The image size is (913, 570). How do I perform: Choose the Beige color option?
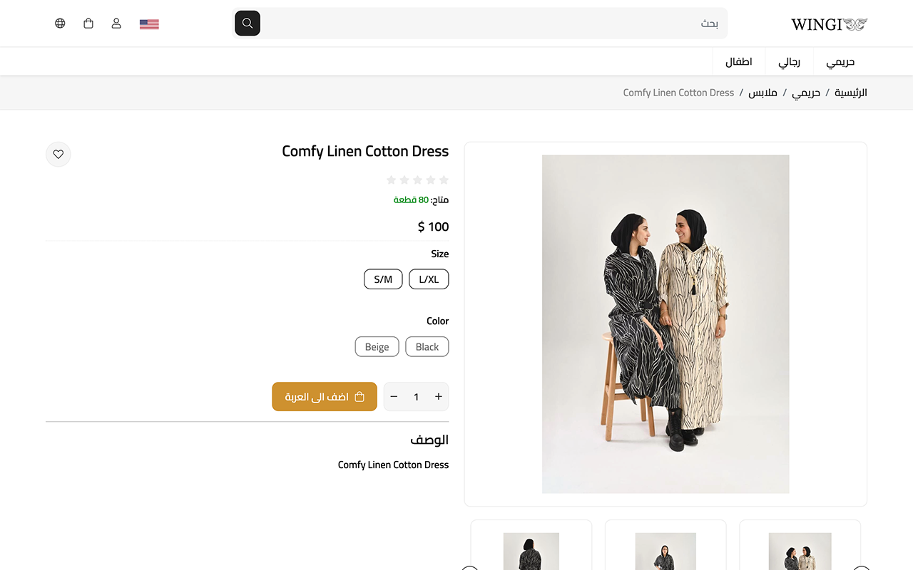pos(377,347)
